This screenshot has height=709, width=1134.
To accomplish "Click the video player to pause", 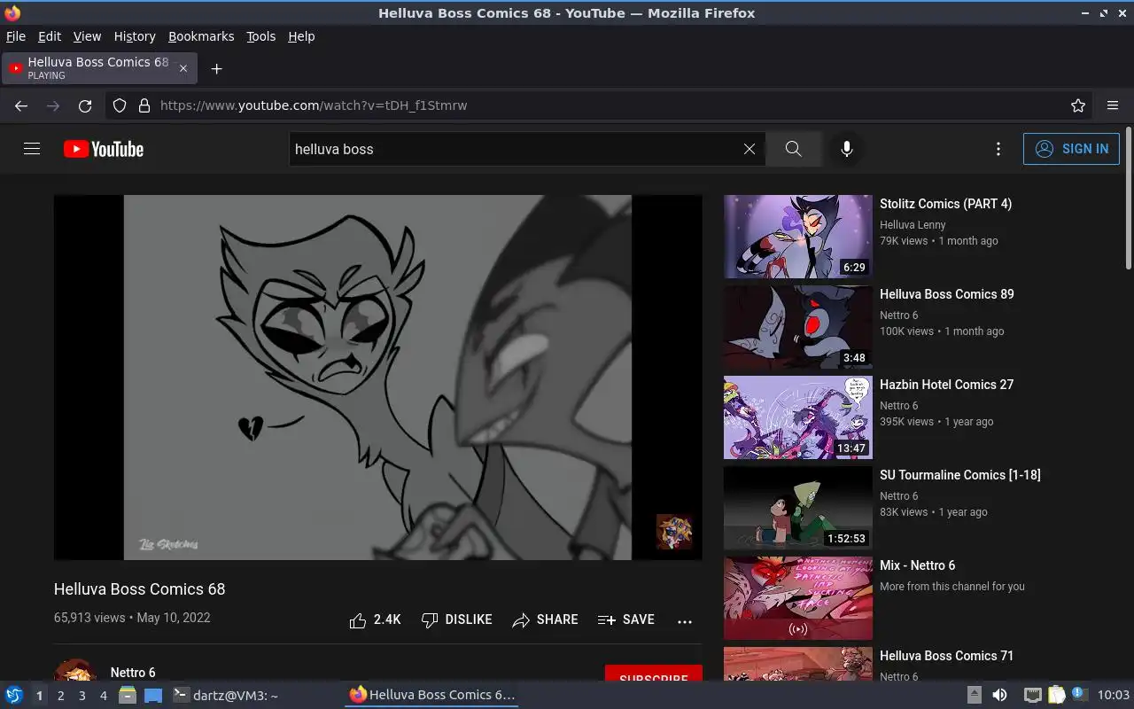I will (377, 378).
